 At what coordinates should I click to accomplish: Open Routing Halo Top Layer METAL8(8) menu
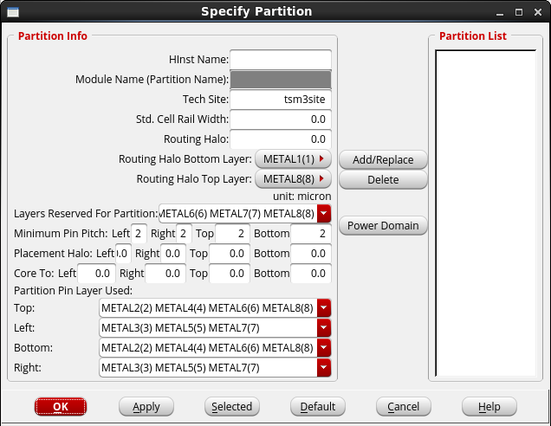(294, 179)
